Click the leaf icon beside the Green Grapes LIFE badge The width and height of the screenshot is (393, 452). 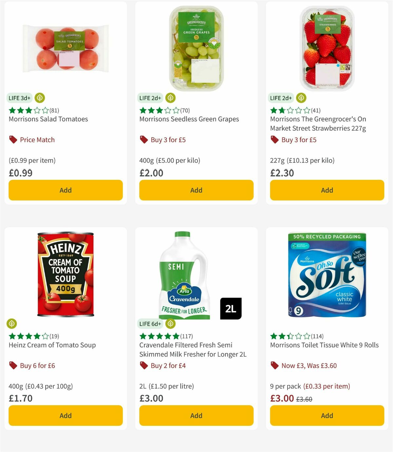[x=170, y=98]
